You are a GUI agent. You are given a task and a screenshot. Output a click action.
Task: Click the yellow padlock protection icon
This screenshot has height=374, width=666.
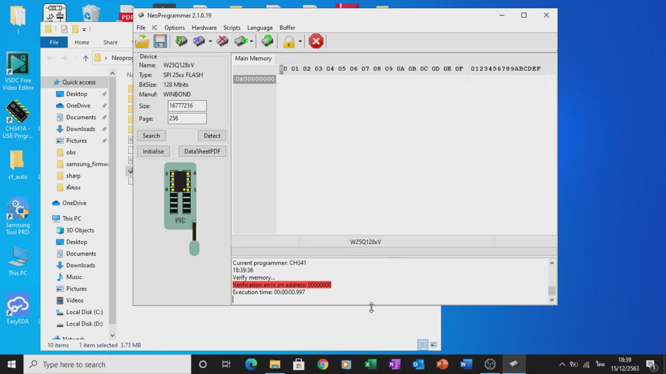click(x=289, y=42)
